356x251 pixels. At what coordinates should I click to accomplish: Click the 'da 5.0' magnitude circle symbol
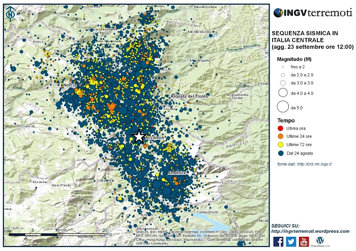[x=281, y=107]
